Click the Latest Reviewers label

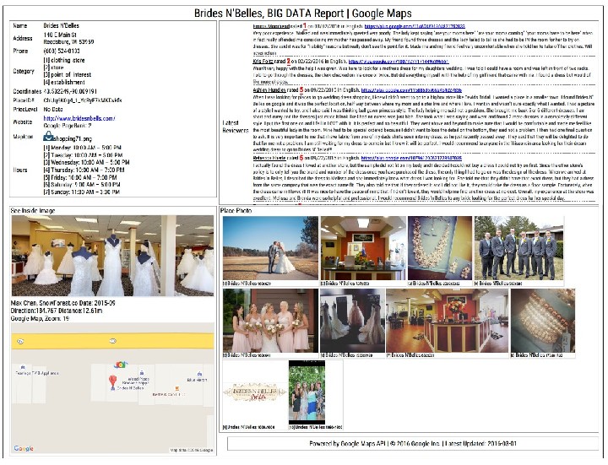pos(236,127)
